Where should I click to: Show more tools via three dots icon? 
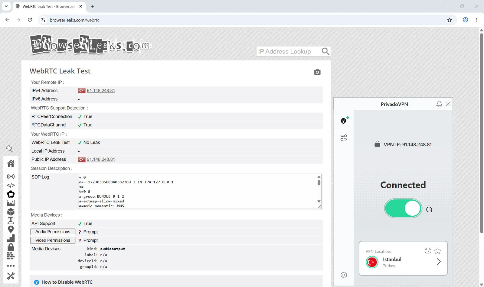click(11, 266)
